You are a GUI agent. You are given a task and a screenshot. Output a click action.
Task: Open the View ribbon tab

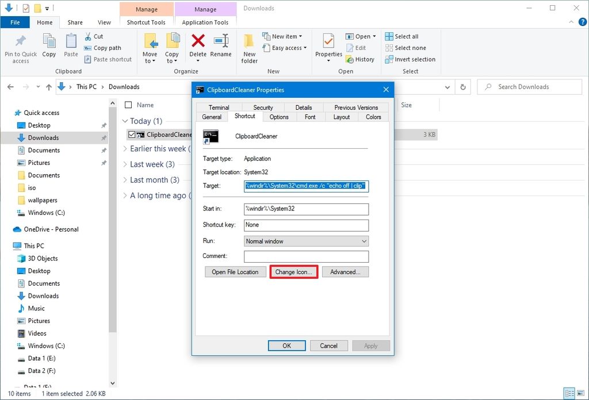(104, 22)
